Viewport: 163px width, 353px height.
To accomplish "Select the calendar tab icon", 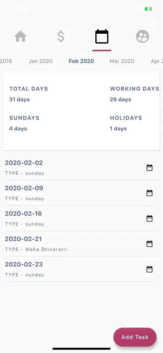I will pos(102,36).
